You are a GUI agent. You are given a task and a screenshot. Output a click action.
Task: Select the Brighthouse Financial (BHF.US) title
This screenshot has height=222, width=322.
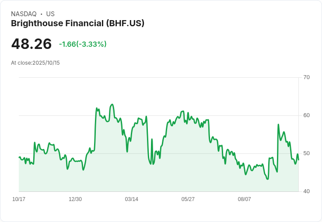coord(77,23)
